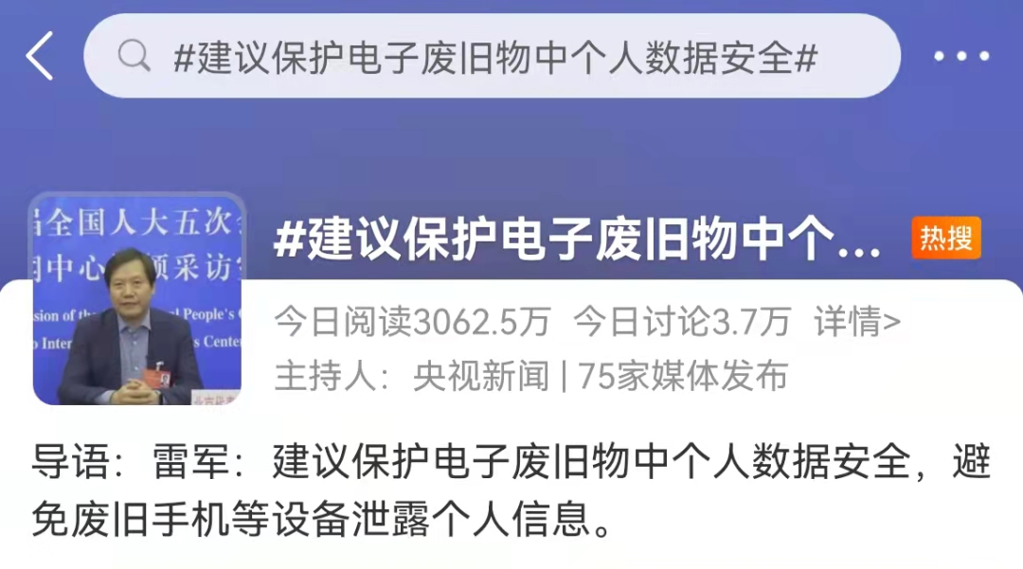Viewport: 1023px width, 569px height.
Task: Open the topic cover thumbnail image
Action: pyautogui.click(x=137, y=298)
